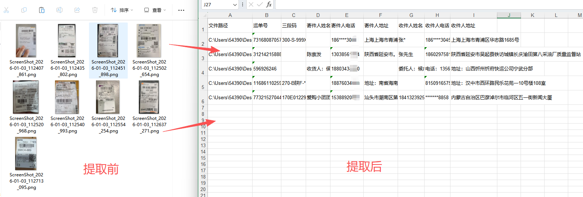
Task: Click the cell containing 张先生
Action: click(x=411, y=54)
